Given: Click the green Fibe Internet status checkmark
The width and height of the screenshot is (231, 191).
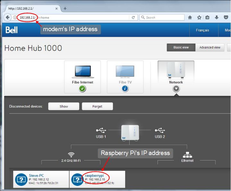Looking at the screenshot, I should [x=82, y=89].
